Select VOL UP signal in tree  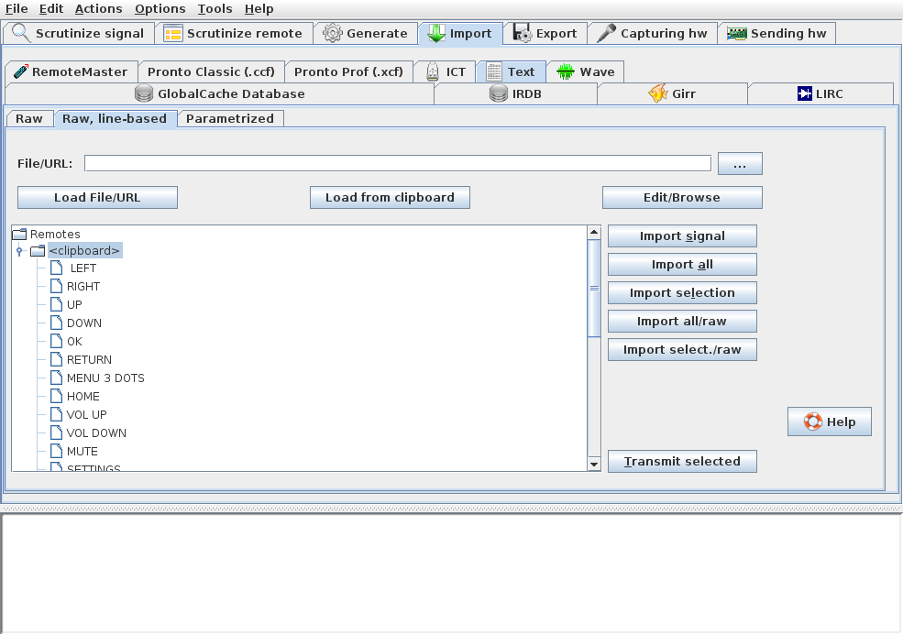(x=86, y=415)
